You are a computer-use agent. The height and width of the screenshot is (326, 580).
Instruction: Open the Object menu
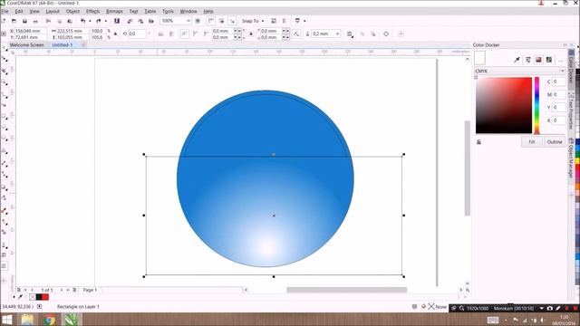pyautogui.click(x=72, y=12)
